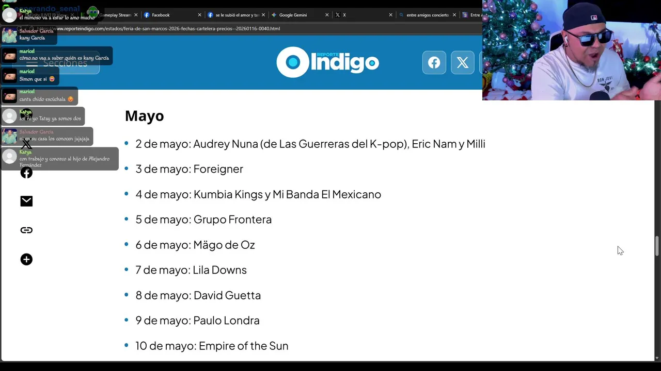The width and height of the screenshot is (661, 371).
Task: Share article via sidebar X icon
Action: (26, 144)
